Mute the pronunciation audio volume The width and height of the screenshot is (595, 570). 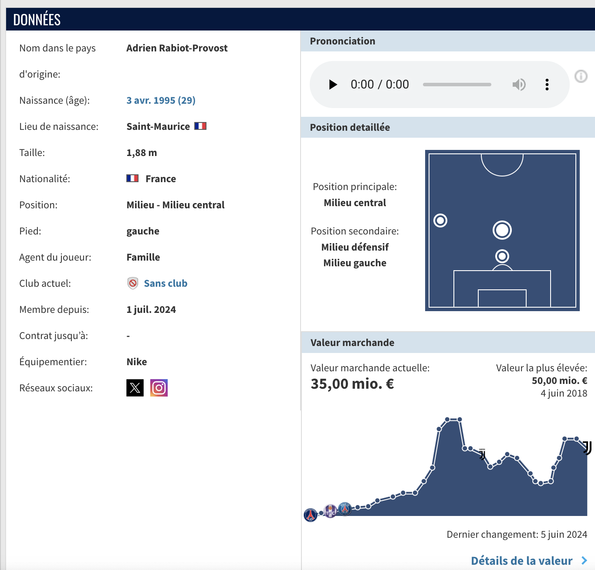point(519,85)
